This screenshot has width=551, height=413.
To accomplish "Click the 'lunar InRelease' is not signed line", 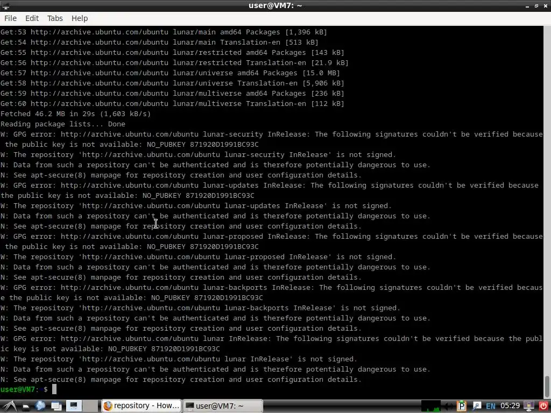I will point(179,359).
